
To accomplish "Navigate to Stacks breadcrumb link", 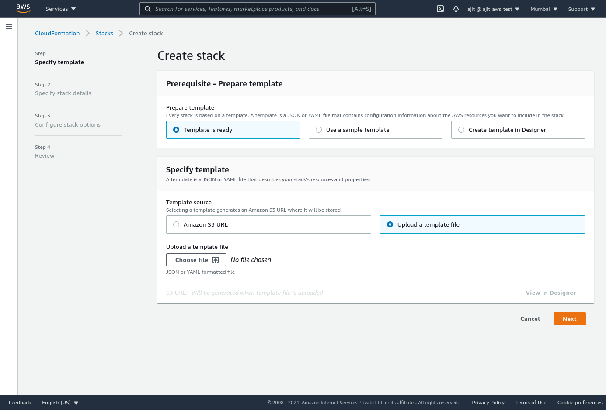I will coord(104,33).
